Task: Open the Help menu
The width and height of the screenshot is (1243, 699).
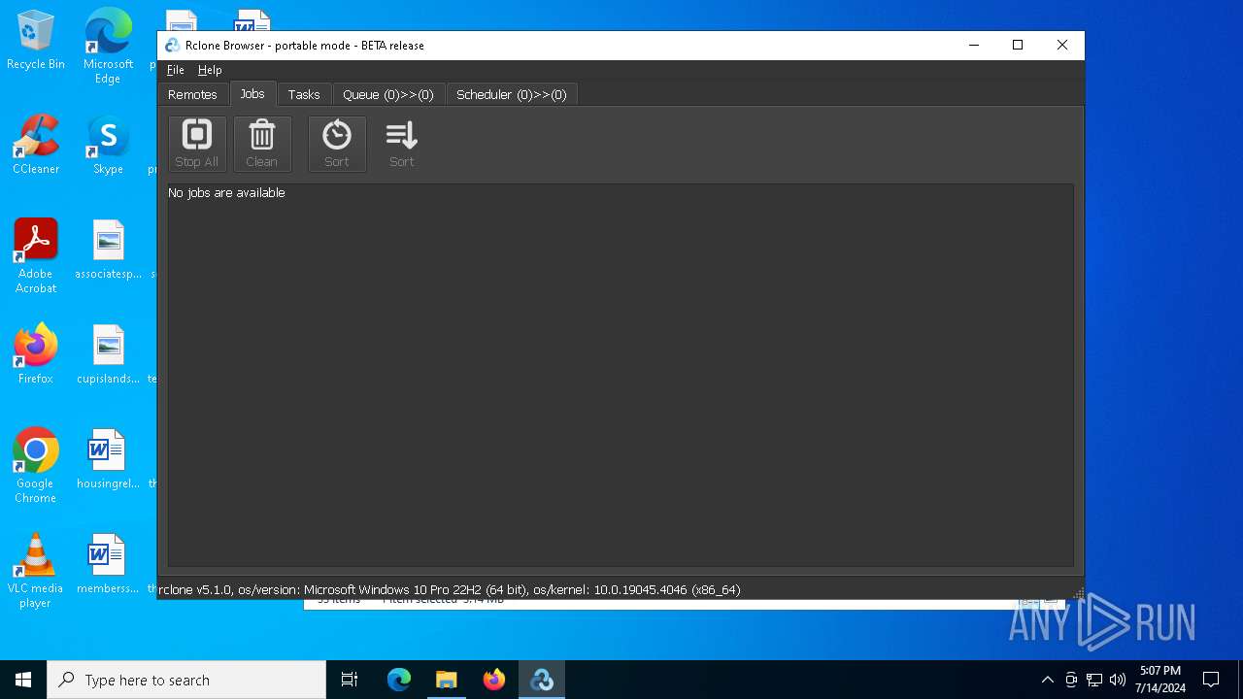Action: (210, 70)
